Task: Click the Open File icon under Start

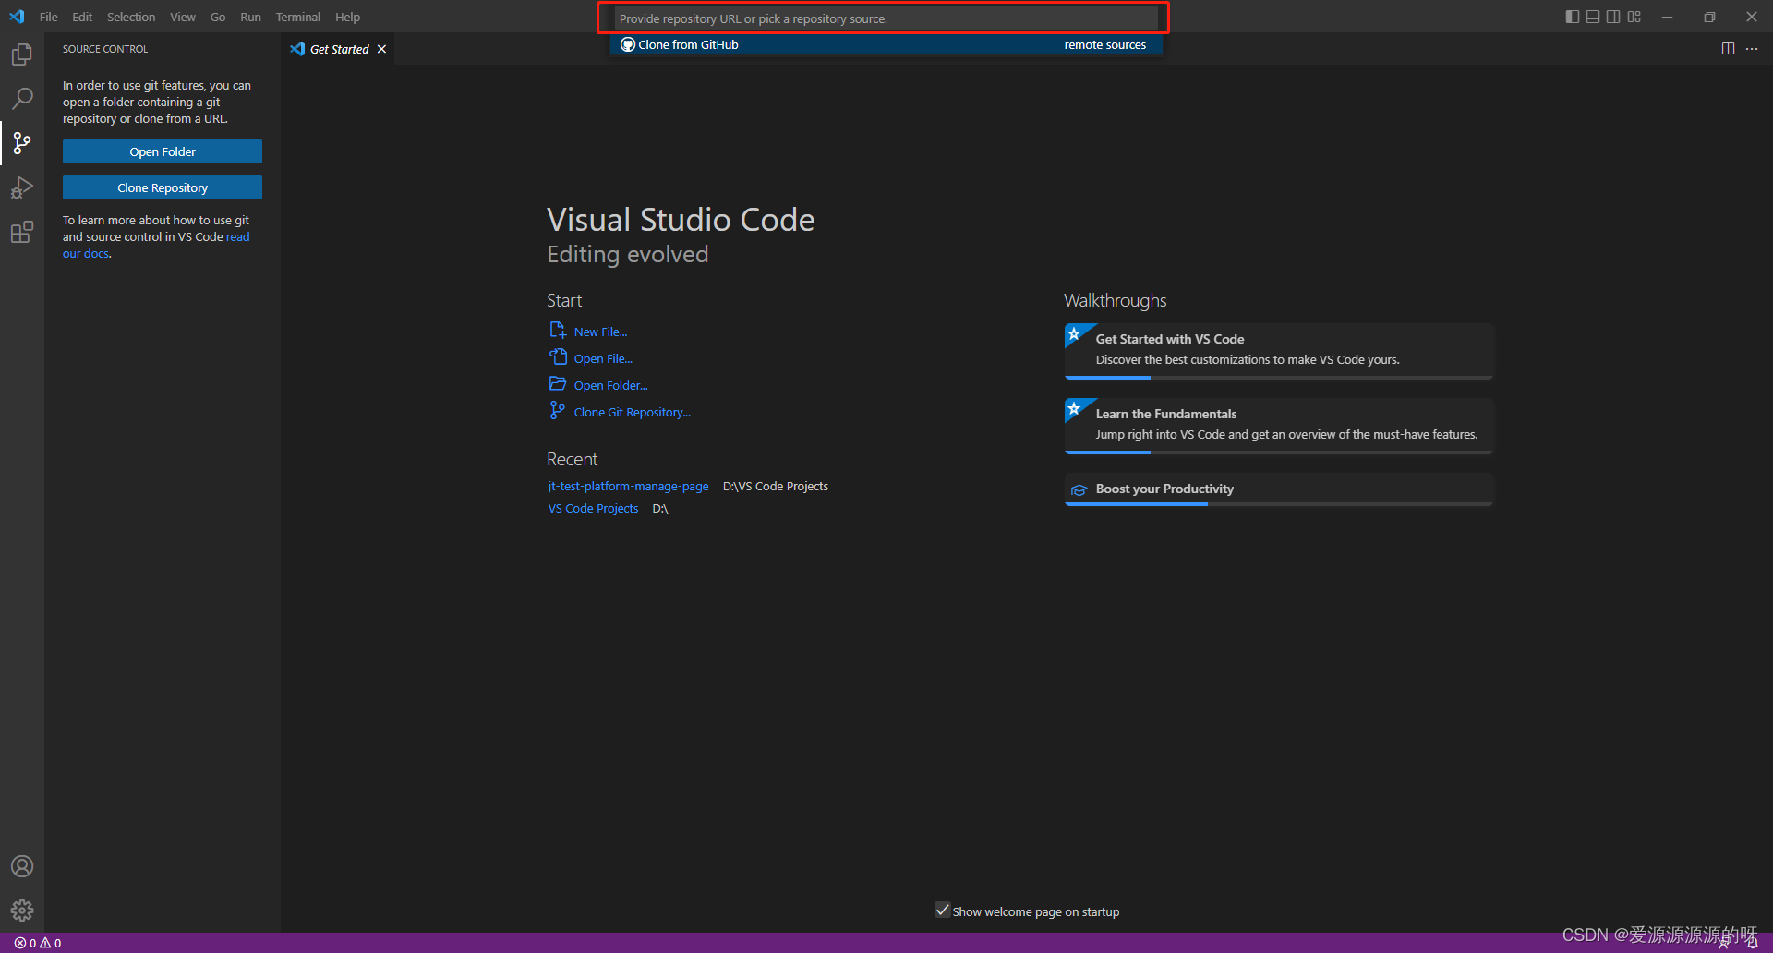Action: 558,357
